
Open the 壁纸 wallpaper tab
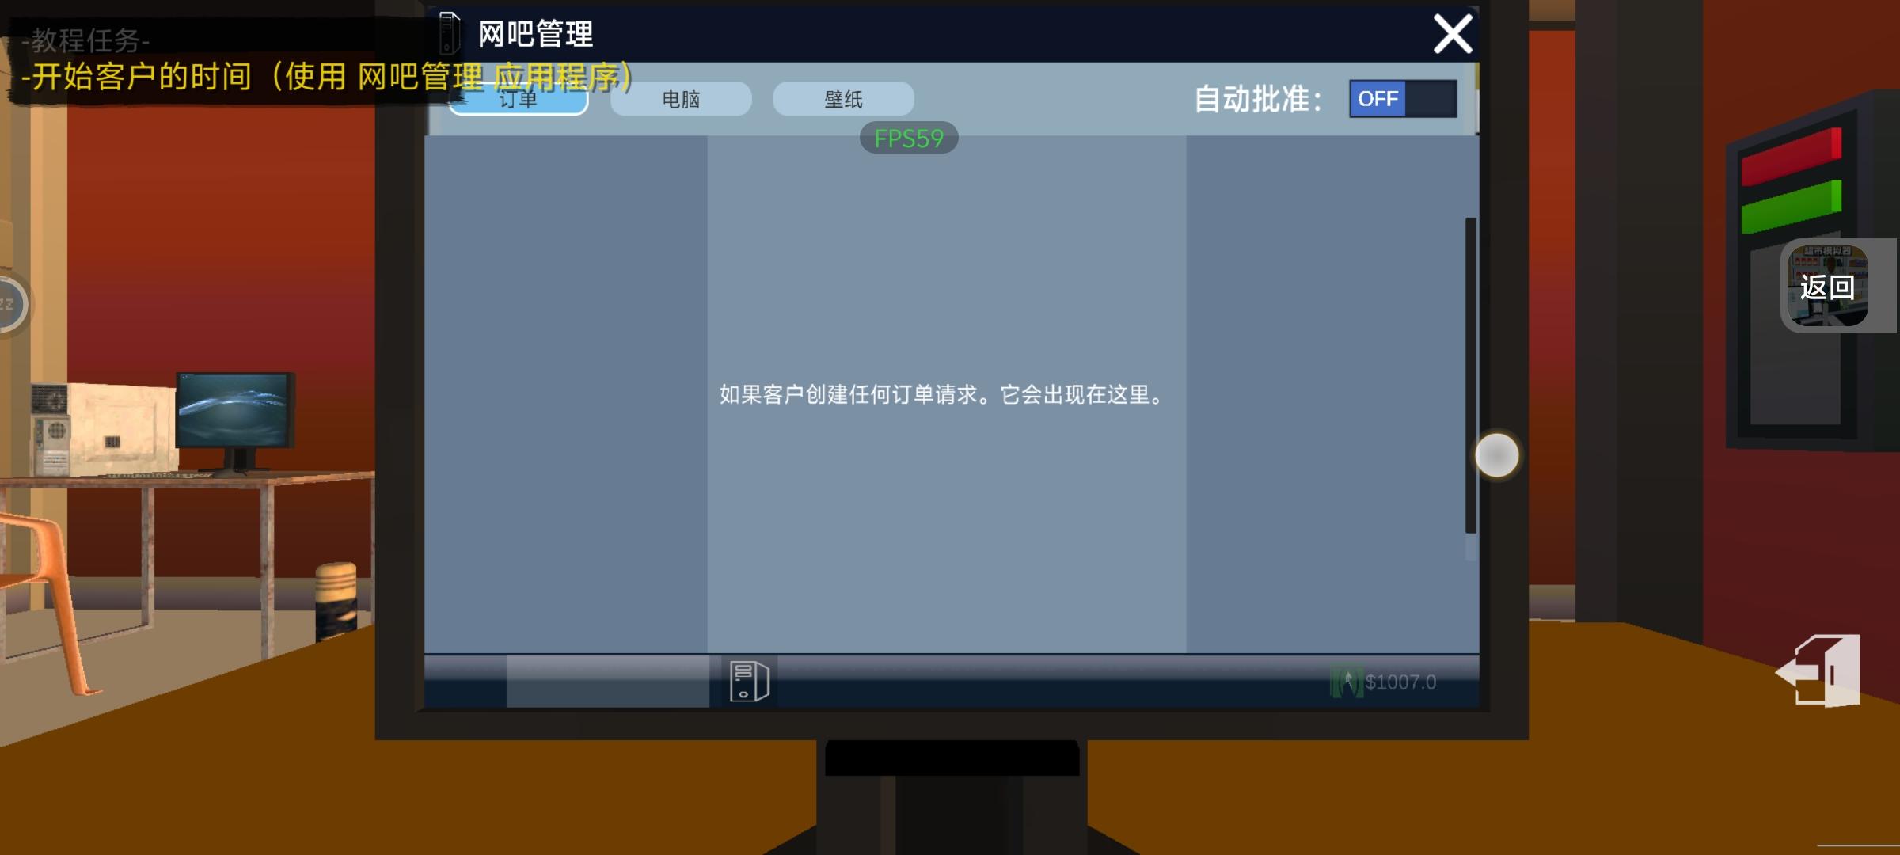843,100
